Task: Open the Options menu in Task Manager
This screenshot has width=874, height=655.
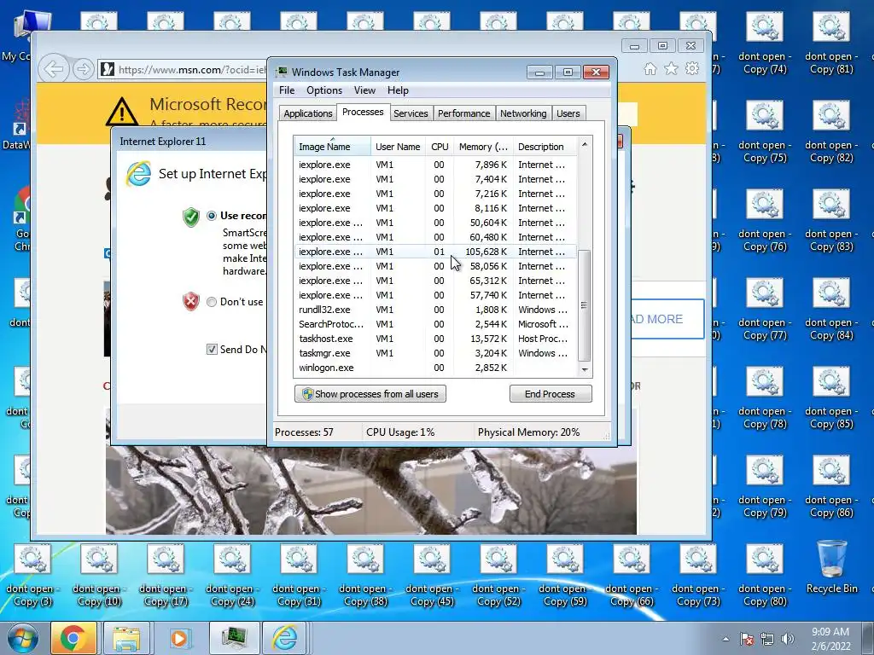Action: pos(323,90)
